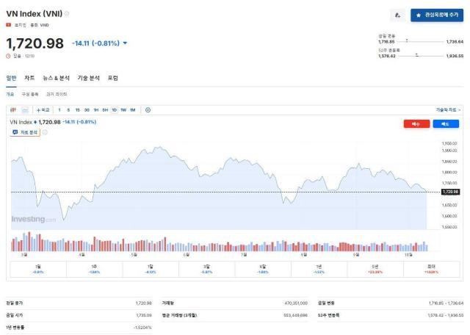Viewport: 470px width, 335px height.
Task: Click the average volume value 553,449,696
Action: pyautogui.click(x=295, y=315)
